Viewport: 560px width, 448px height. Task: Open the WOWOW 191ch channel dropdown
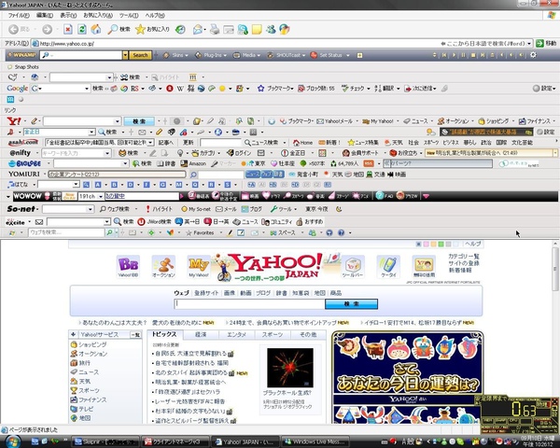[101, 196]
